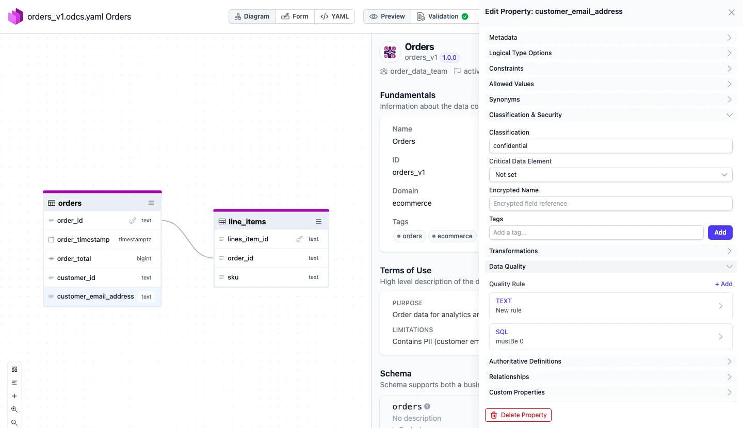Expand the Constraints section
This screenshot has width=743, height=428.
611,69
